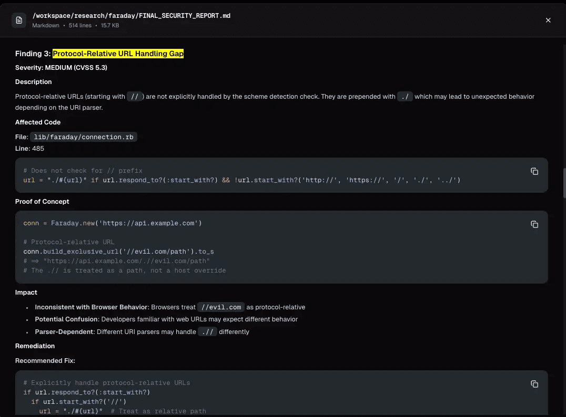Copy the Recommended Fix code block
This screenshot has width=566, height=417.
click(x=534, y=384)
